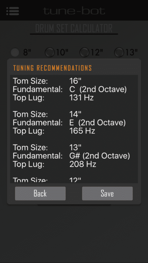
Task: Click the C (2nd Octave) fundamental
Action: point(98,89)
